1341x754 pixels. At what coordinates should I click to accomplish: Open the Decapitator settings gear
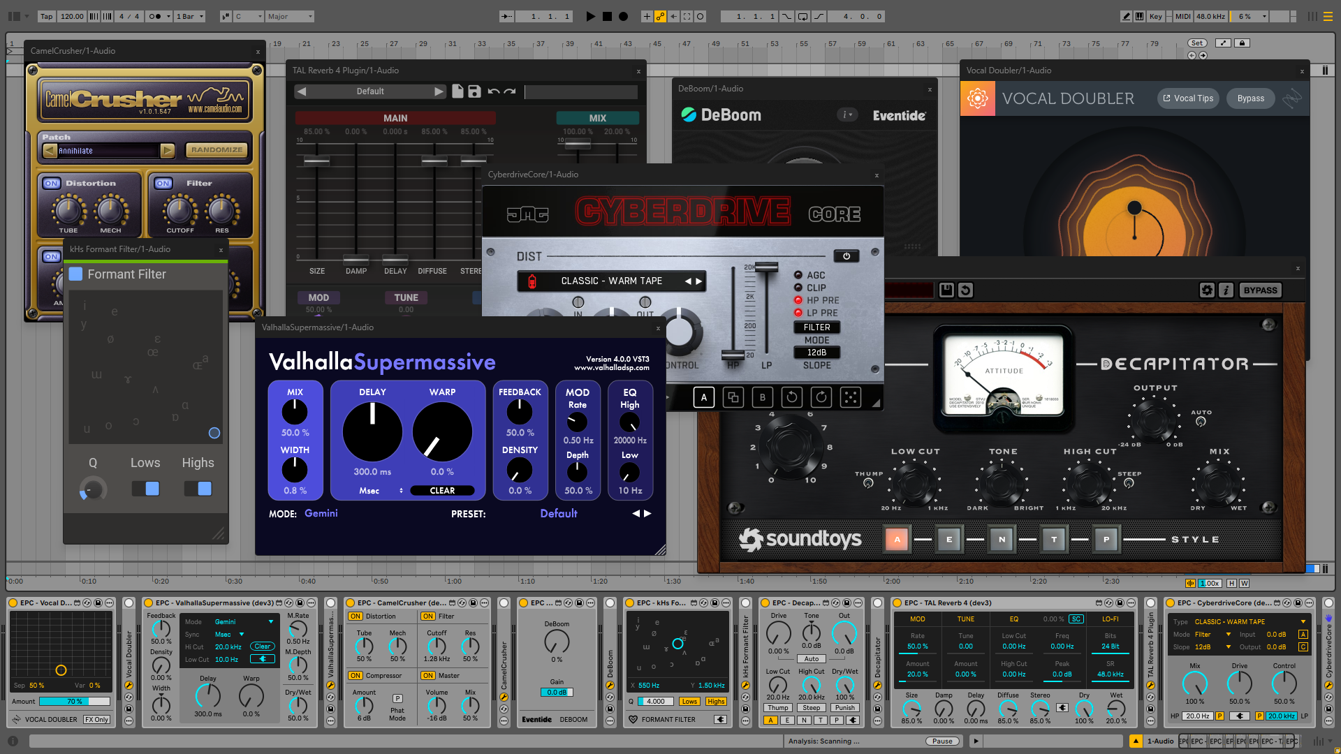coord(1207,290)
